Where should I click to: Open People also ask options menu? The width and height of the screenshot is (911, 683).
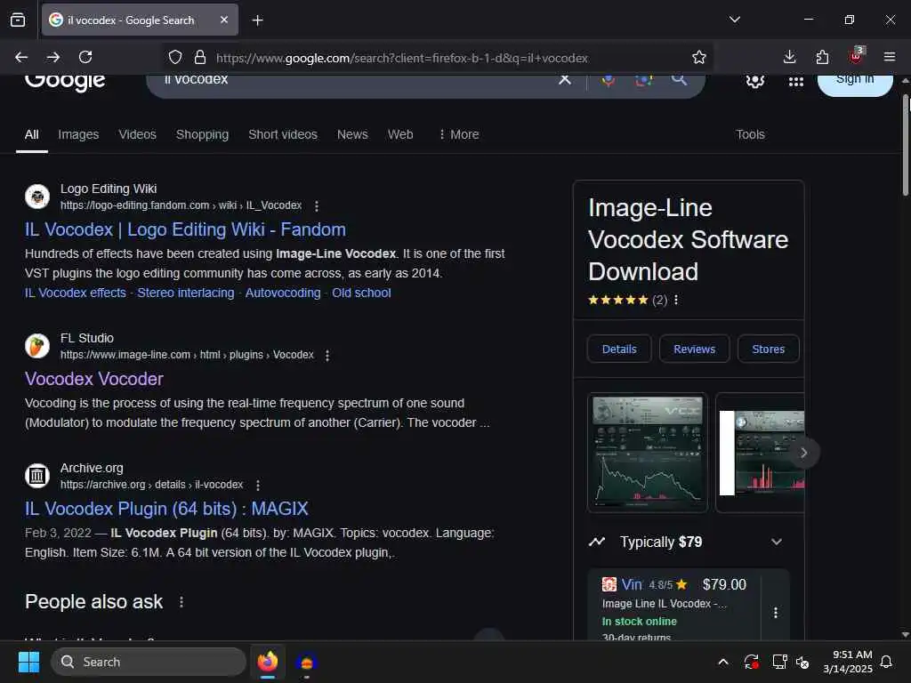click(x=181, y=602)
